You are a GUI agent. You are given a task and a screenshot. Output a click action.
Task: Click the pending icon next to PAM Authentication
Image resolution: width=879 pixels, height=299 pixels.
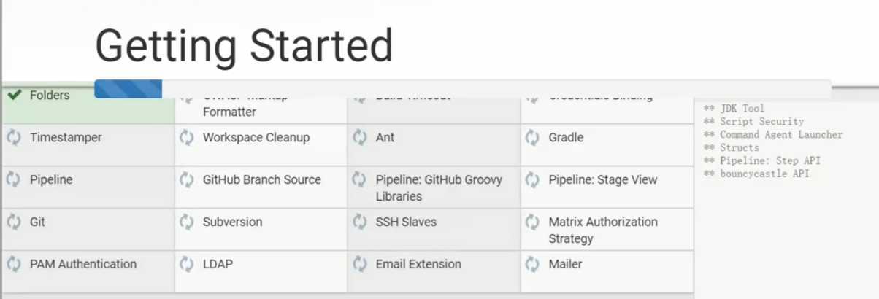tap(14, 264)
